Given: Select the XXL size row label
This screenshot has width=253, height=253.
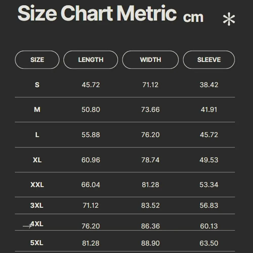Looking at the screenshot, I should coord(37,185).
